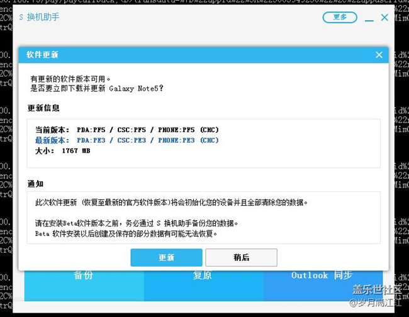Click the Galaxy Note5 update prompt text
The width and height of the screenshot is (409, 317).
[x=98, y=88]
